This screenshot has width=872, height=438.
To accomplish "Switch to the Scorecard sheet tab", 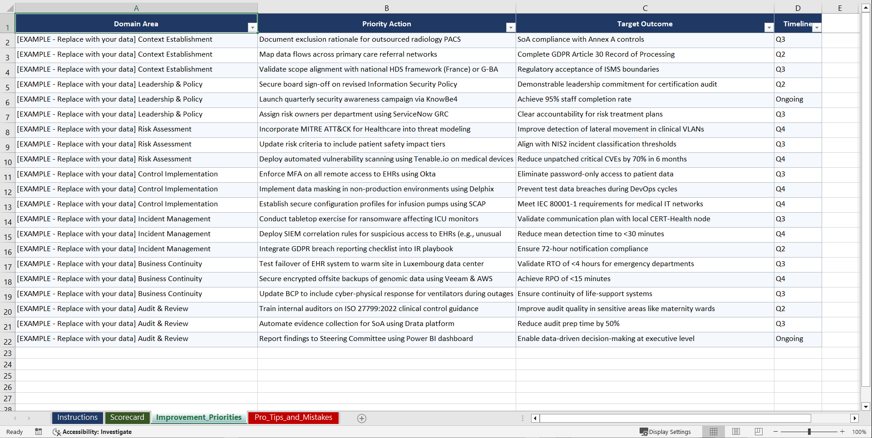I will pyautogui.click(x=127, y=418).
